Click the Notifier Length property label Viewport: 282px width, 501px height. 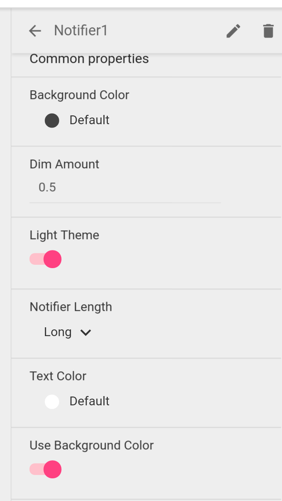[70, 307]
